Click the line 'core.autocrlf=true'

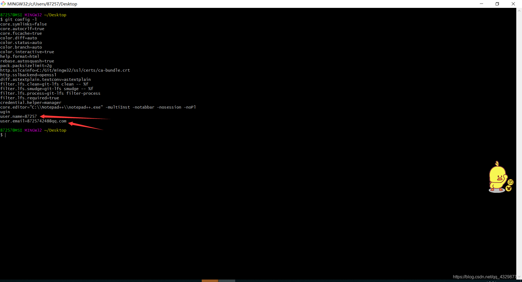pos(22,29)
